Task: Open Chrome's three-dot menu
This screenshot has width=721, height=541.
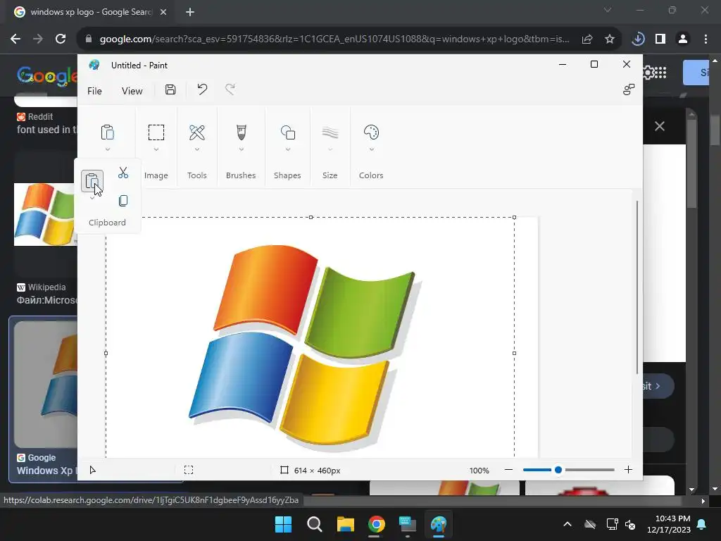Action: tap(706, 39)
